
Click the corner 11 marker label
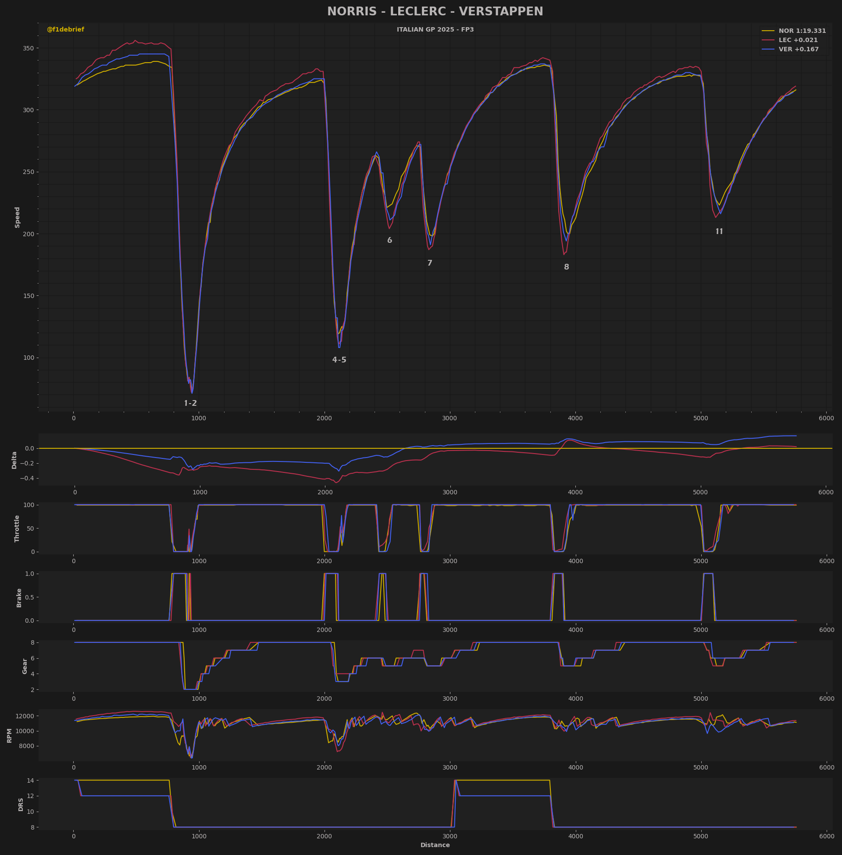tap(719, 231)
